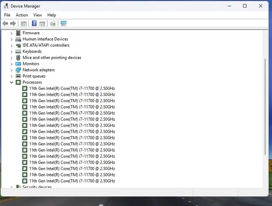
Task: Open the File menu
Action: pyautogui.click(x=7, y=15)
